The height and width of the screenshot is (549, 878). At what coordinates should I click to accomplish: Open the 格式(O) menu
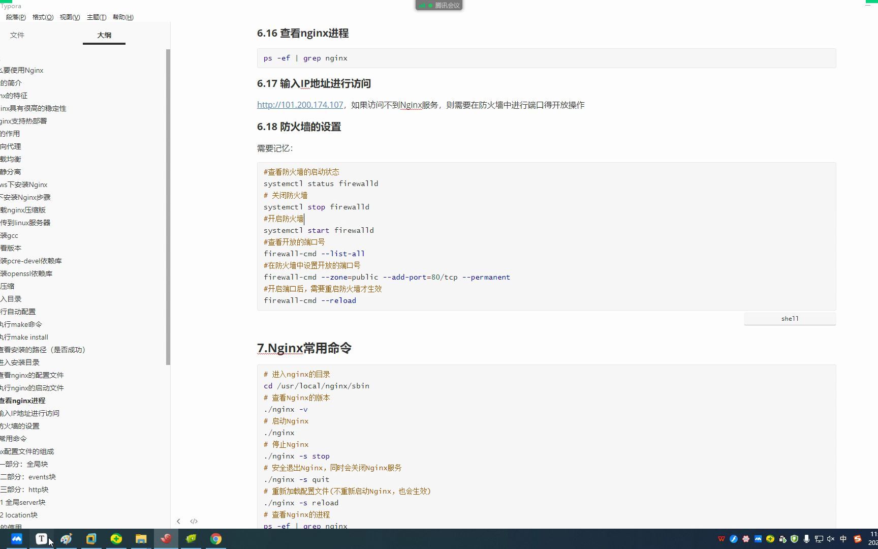[x=43, y=17]
